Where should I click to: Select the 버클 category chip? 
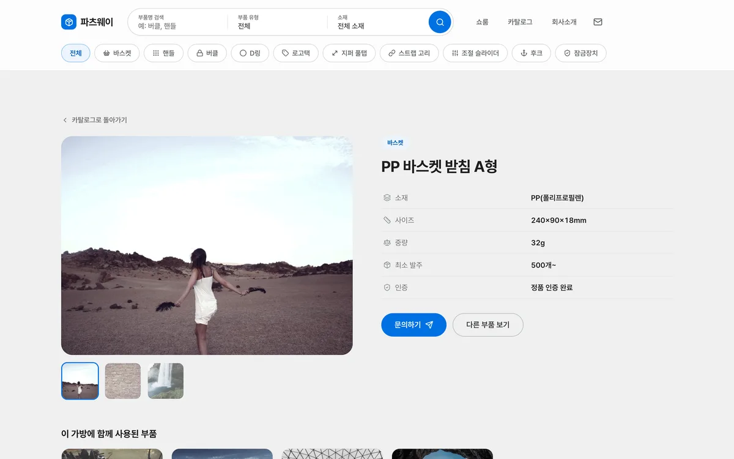(207, 53)
